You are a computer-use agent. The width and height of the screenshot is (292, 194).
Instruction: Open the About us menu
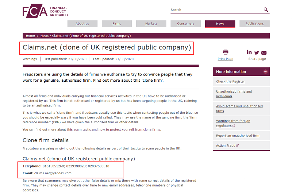[x=82, y=24]
